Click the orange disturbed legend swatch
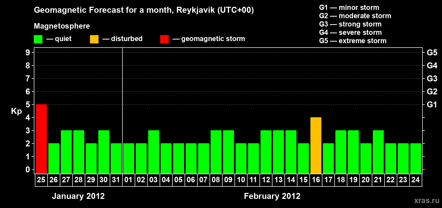 coord(94,39)
